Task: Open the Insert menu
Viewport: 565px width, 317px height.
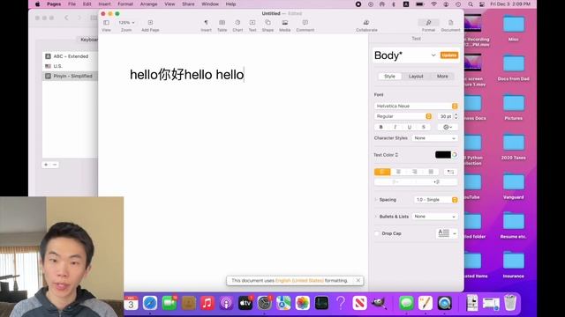Action: click(104, 4)
